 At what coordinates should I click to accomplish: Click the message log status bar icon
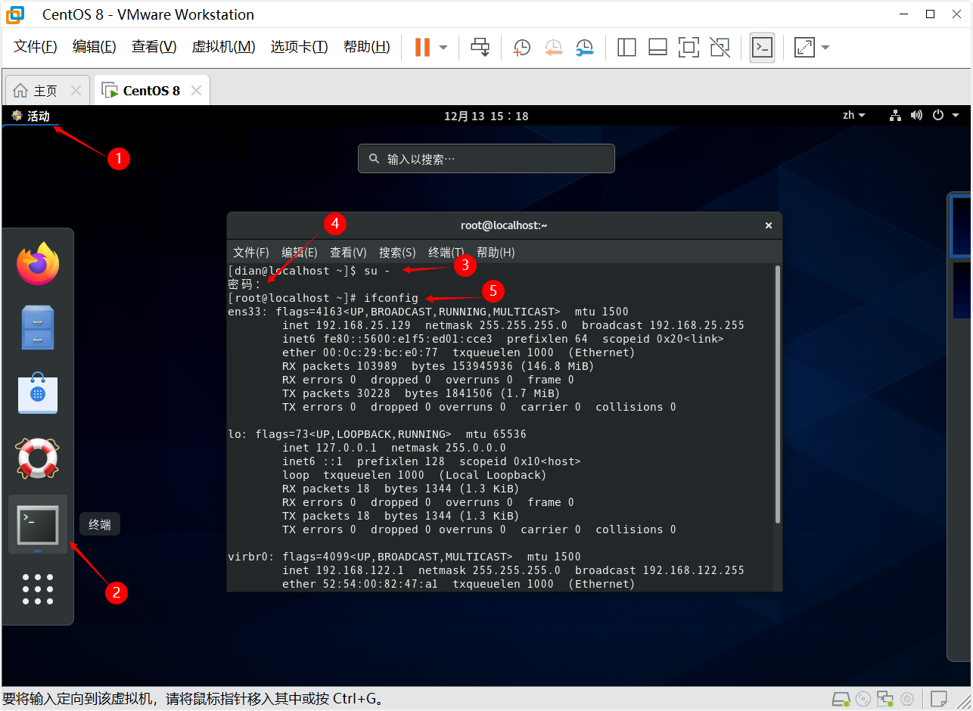coord(939,699)
